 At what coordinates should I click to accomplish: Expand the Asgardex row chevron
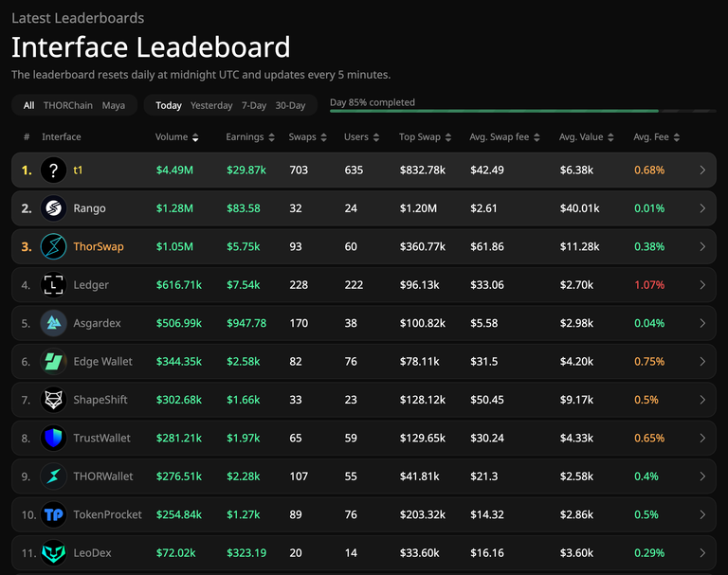702,323
